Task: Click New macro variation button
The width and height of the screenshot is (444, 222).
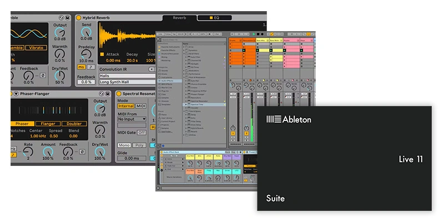Action: [174, 155]
